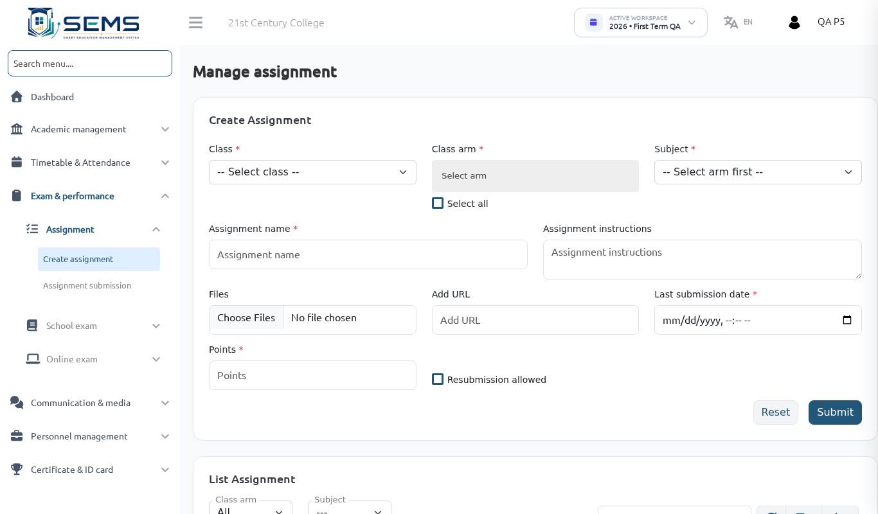Expand Certificate & ID card chevron

coord(165,470)
